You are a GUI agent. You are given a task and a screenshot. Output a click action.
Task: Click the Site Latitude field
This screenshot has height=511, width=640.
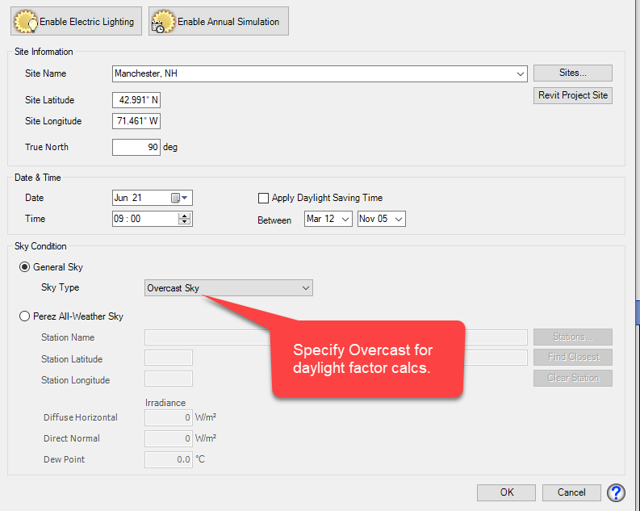click(136, 100)
